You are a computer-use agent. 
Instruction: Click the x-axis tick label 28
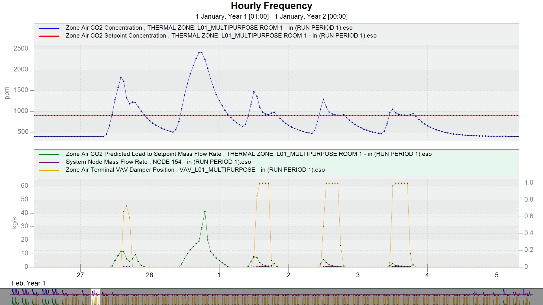(x=150, y=275)
